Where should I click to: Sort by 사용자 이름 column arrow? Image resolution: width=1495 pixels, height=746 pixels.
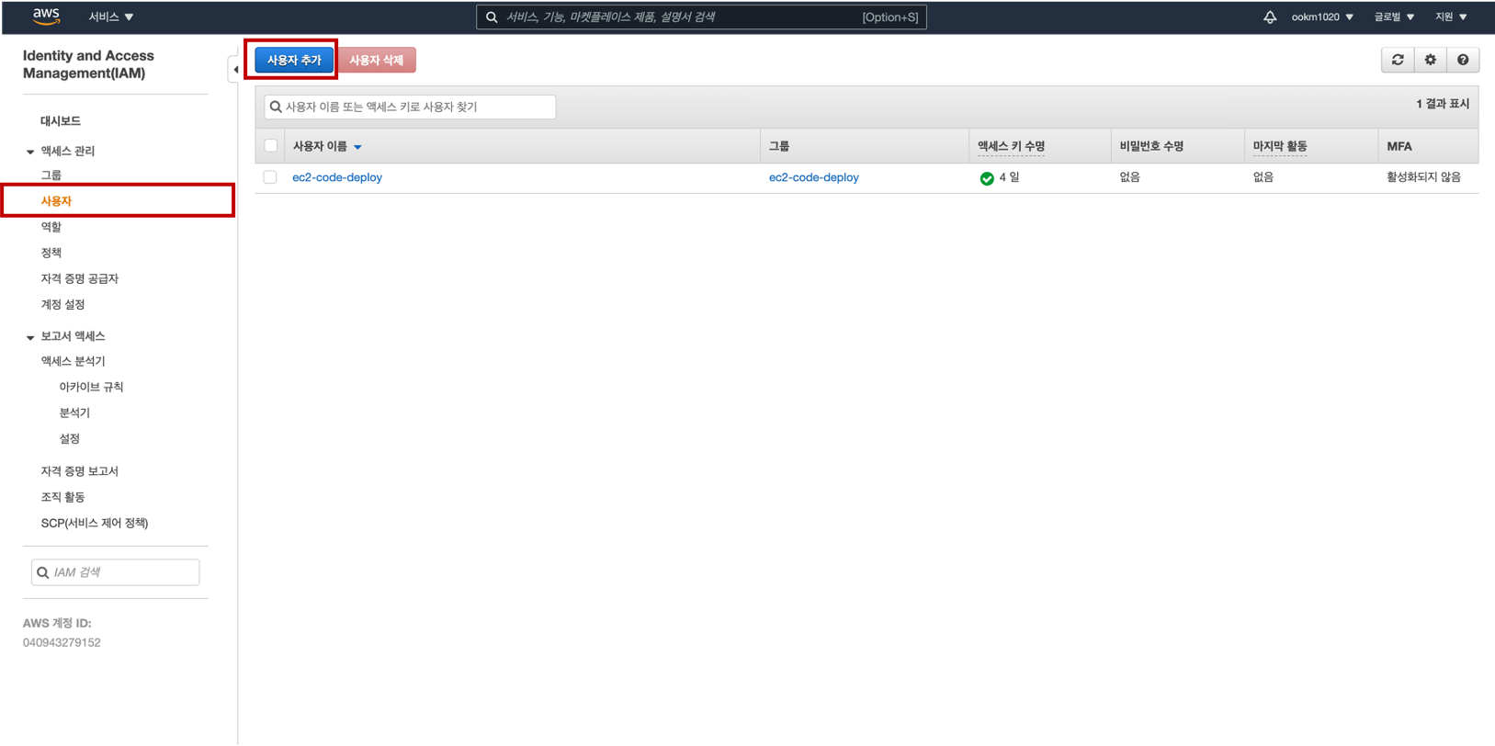click(357, 147)
